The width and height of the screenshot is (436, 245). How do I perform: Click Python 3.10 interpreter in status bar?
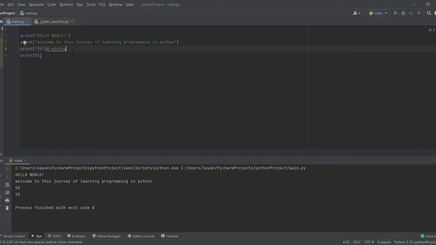pos(415,242)
